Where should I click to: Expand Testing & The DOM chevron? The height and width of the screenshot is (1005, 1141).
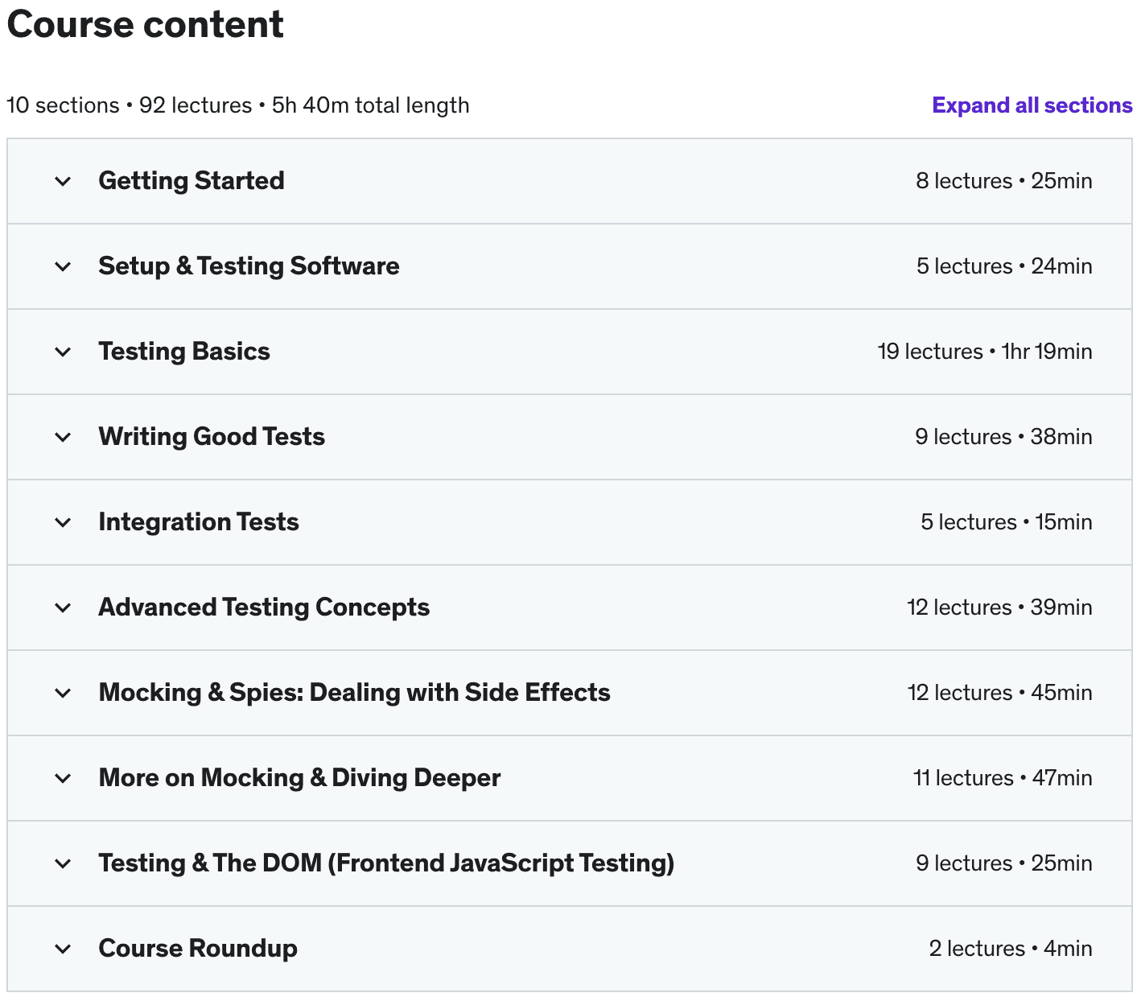[x=63, y=863]
